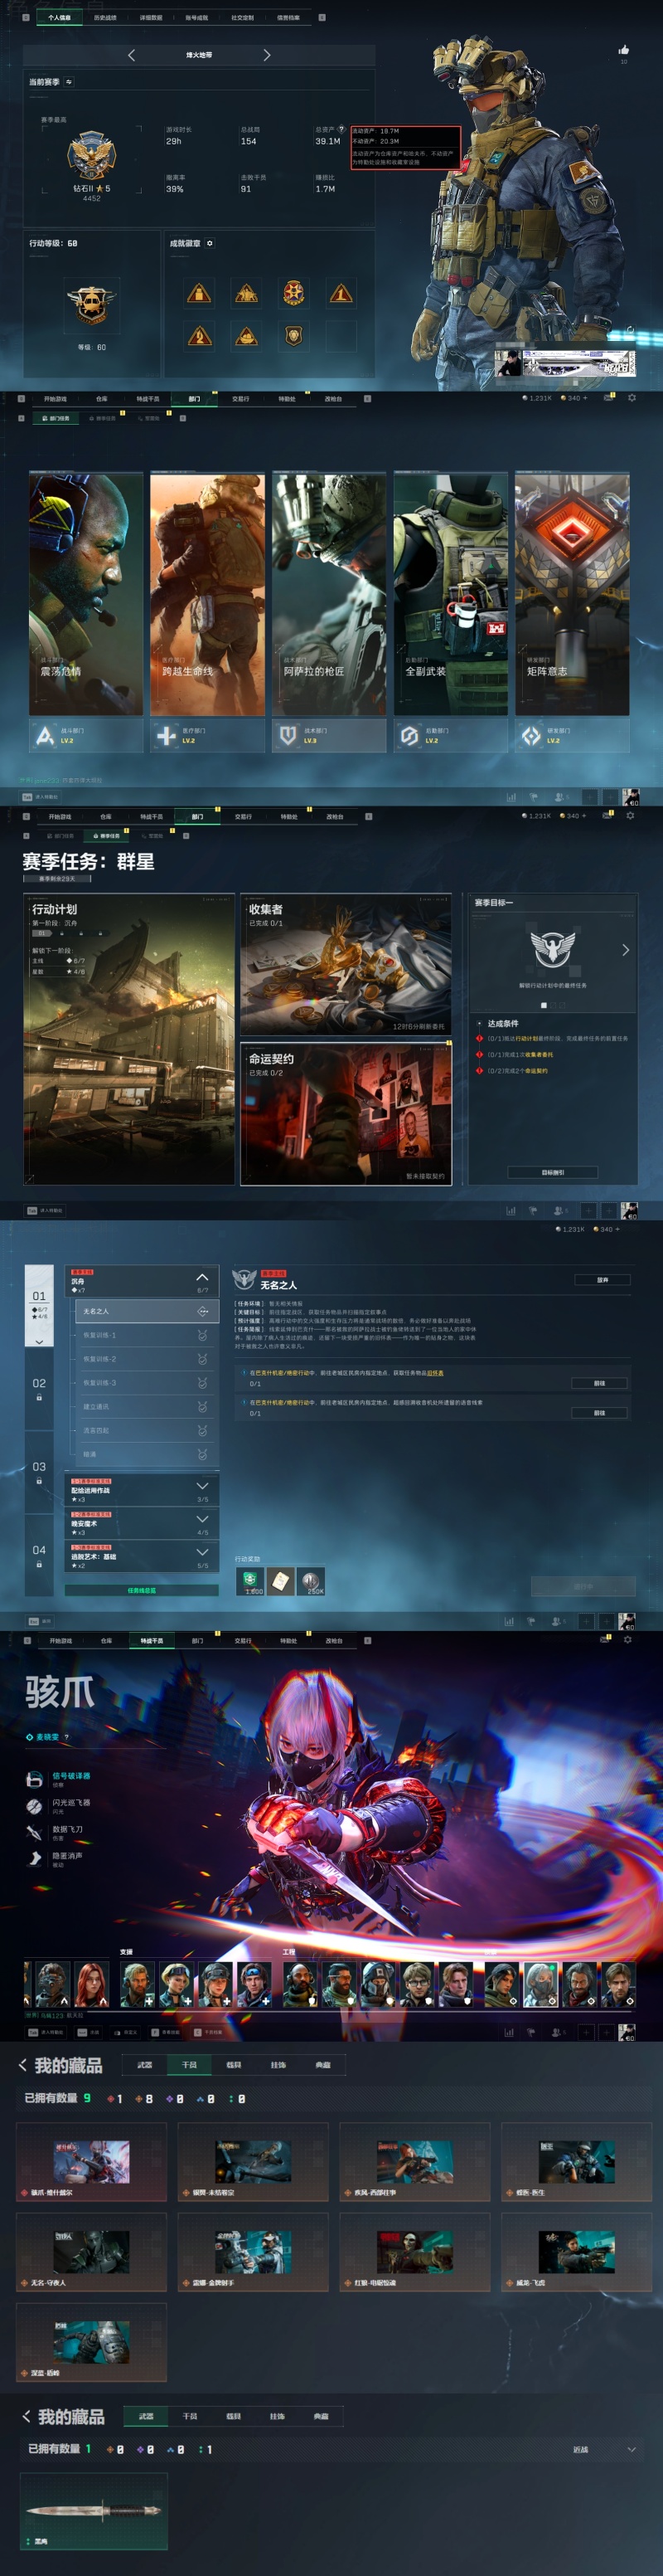Open the 账号成就 tab
The width and height of the screenshot is (663, 2576).
pos(196,17)
